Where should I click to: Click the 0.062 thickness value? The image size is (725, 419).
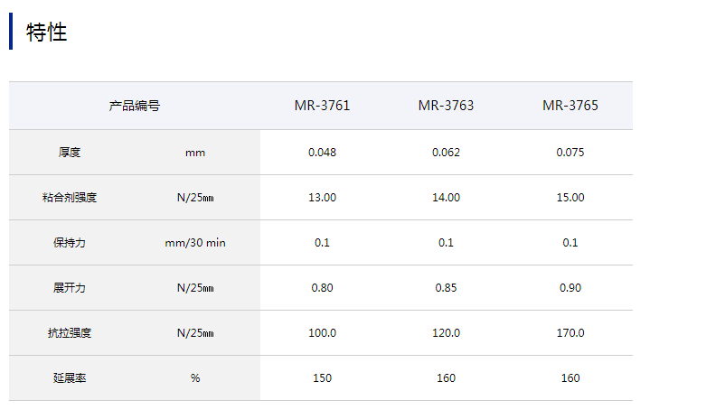446,152
